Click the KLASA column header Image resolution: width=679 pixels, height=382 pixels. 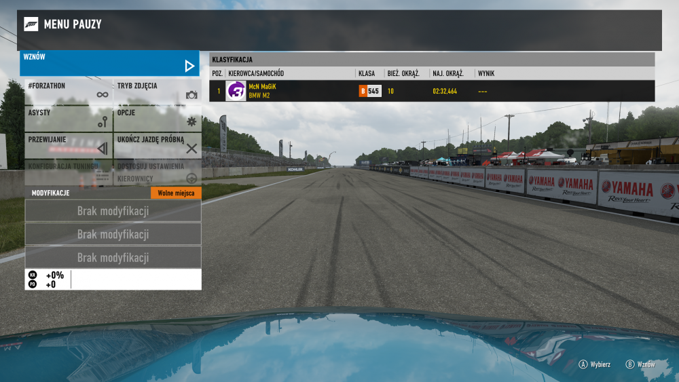tap(367, 73)
